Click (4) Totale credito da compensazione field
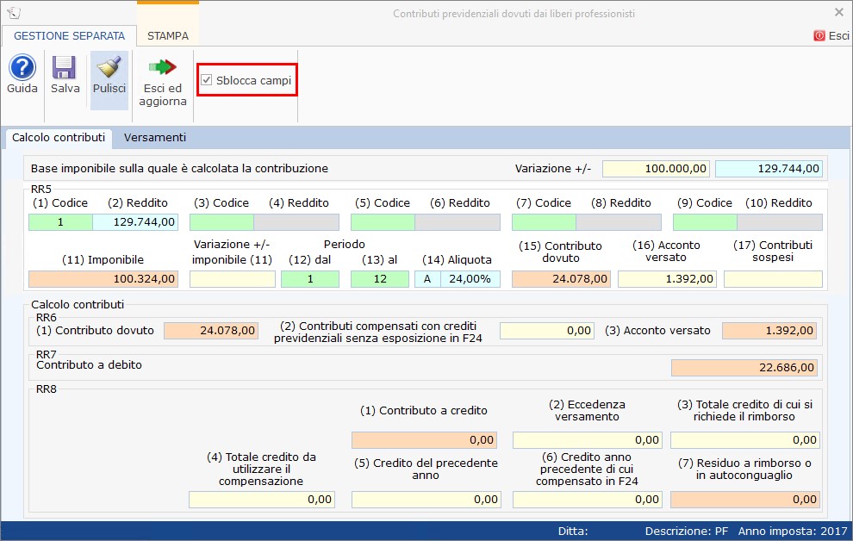The height and width of the screenshot is (541, 853). tap(262, 500)
